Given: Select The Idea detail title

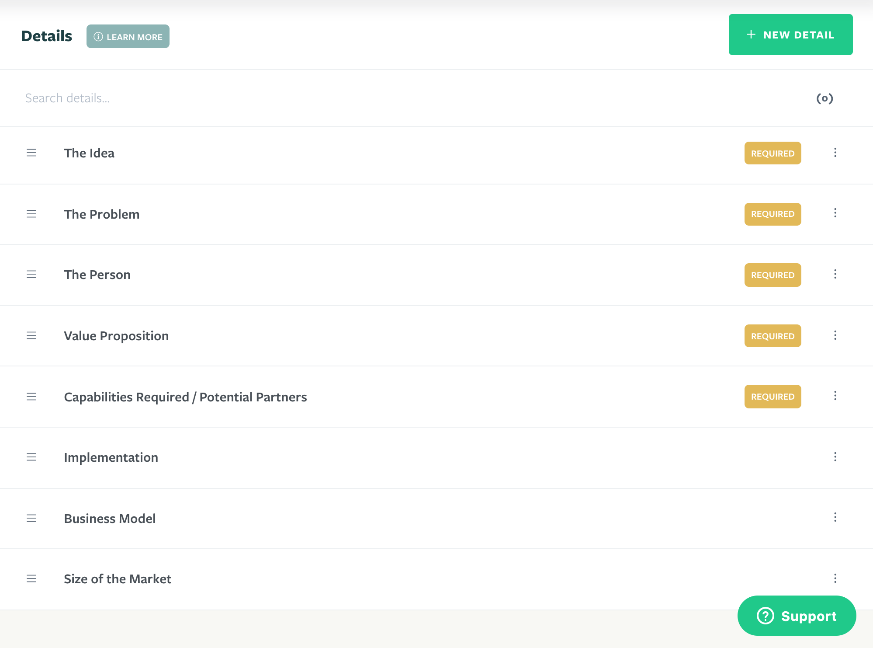Looking at the screenshot, I should (89, 153).
